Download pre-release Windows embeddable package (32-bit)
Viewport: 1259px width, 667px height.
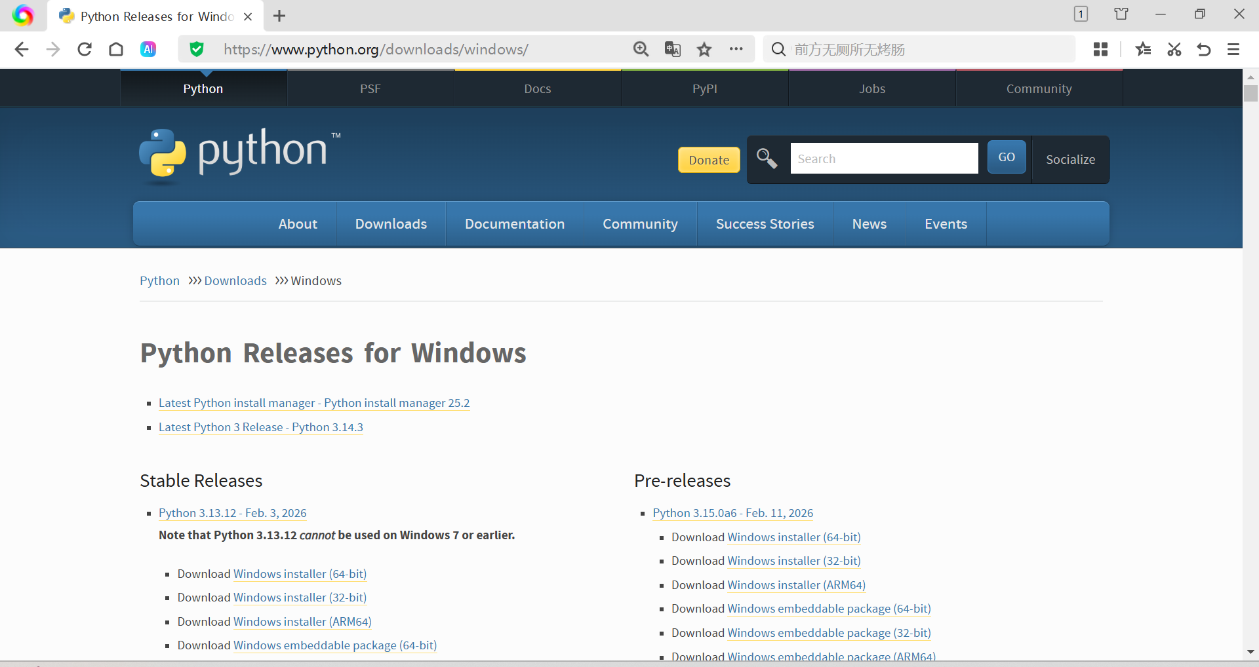pyautogui.click(x=829, y=633)
